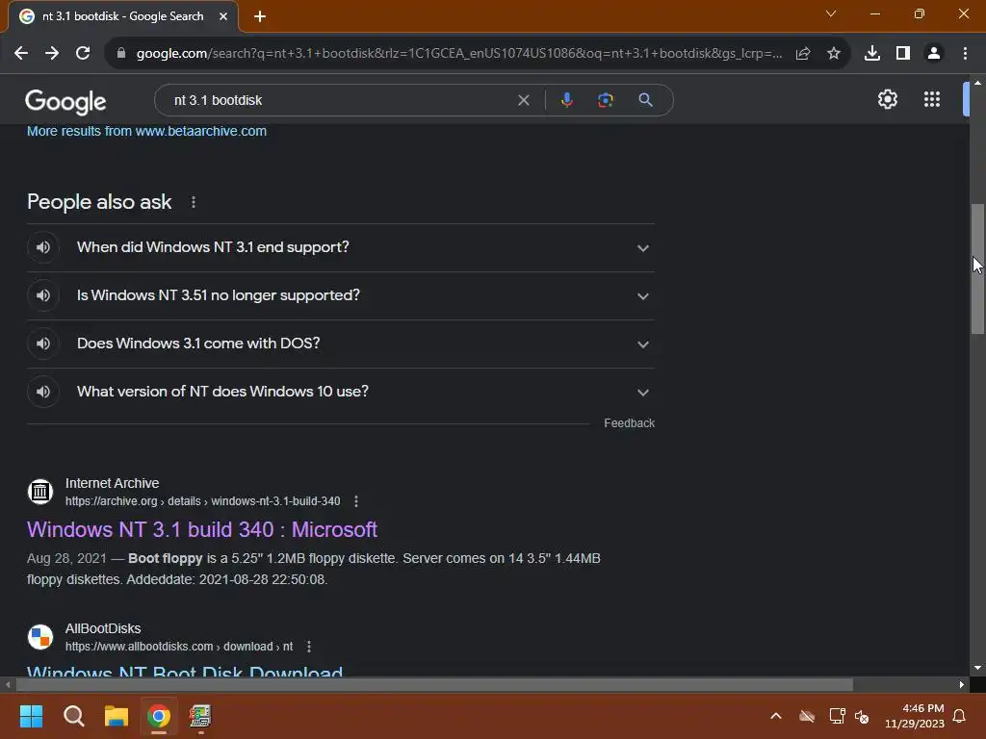Open volume muted tray icon
The image size is (986, 739).
862,716
